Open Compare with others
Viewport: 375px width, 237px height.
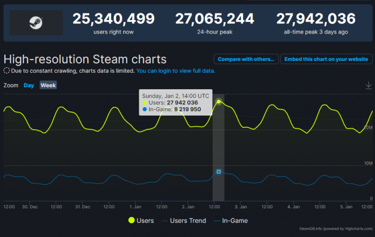(x=246, y=59)
